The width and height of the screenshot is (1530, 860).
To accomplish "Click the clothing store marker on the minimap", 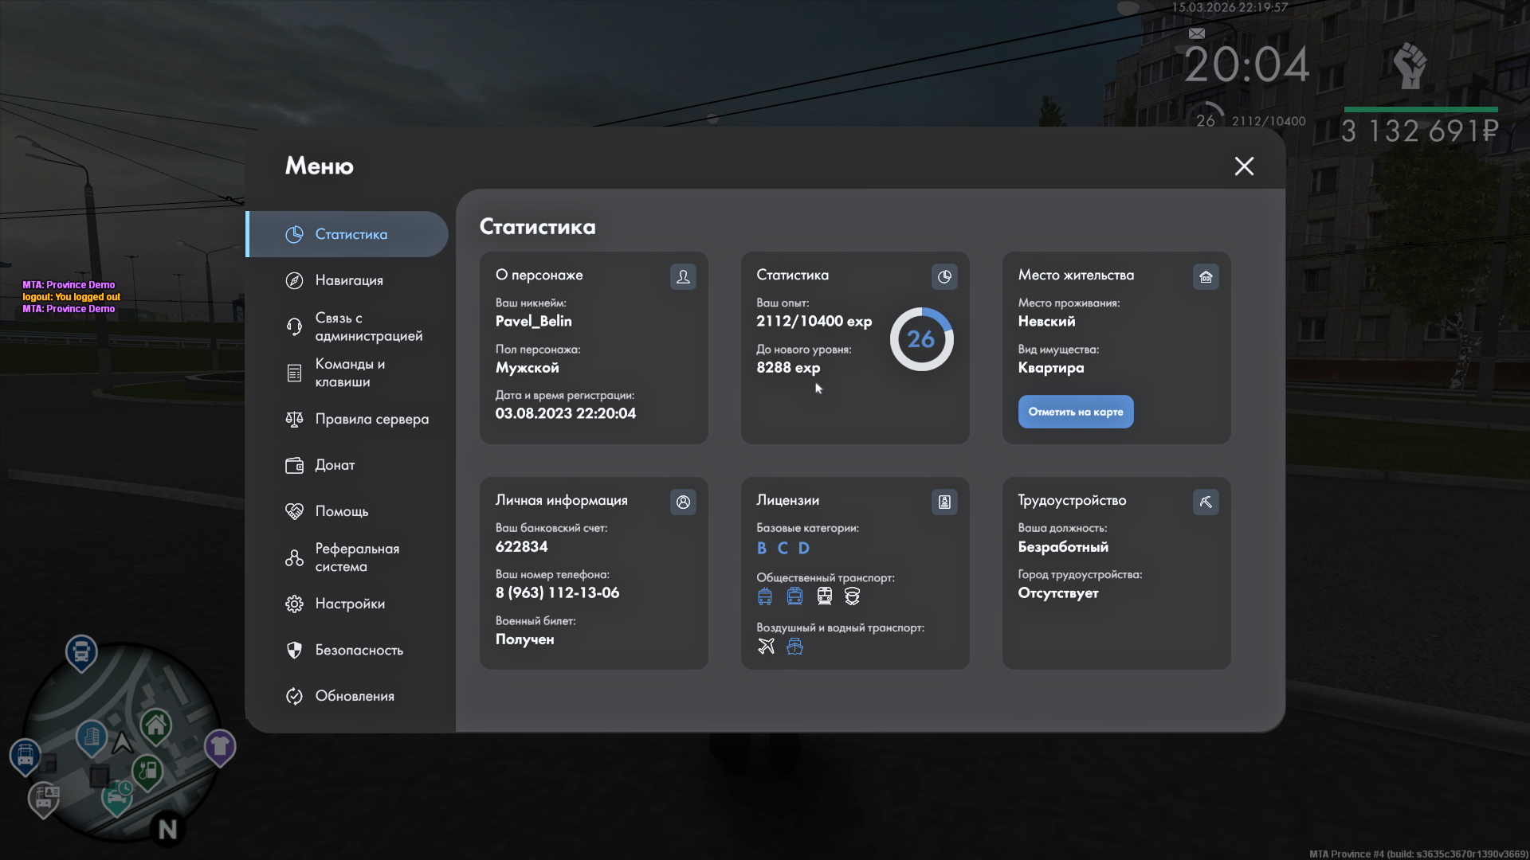I will 220,746.
